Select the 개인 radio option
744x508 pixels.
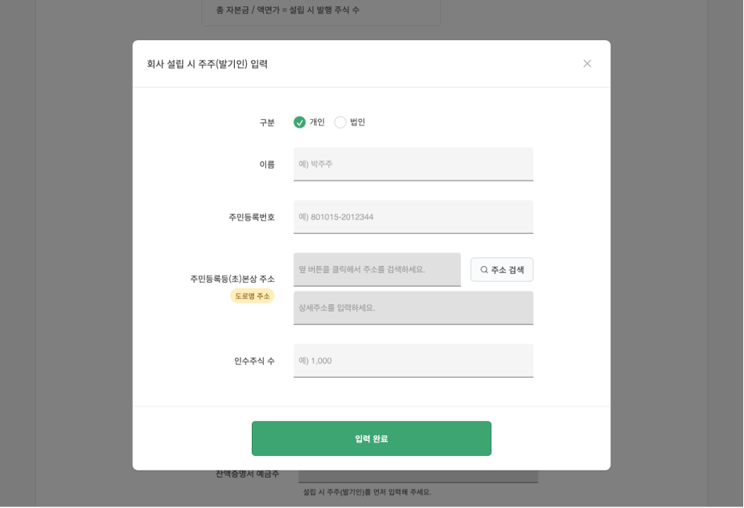300,122
